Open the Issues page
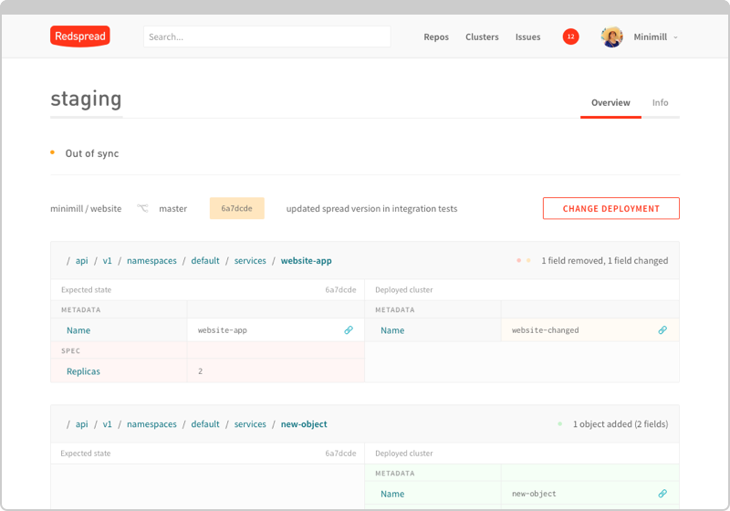Screen dimensions: 730x511 click(x=527, y=37)
